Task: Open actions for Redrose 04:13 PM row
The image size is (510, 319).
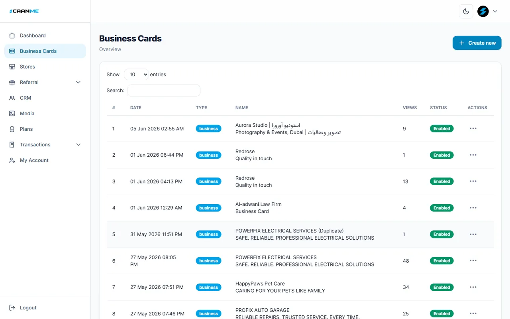Action: tap(473, 181)
